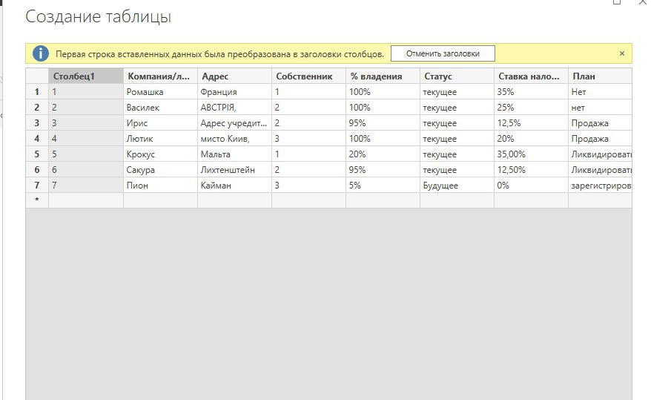The width and height of the screenshot is (651, 400).
Task: Click the Лютик cell
Action: click(x=160, y=139)
